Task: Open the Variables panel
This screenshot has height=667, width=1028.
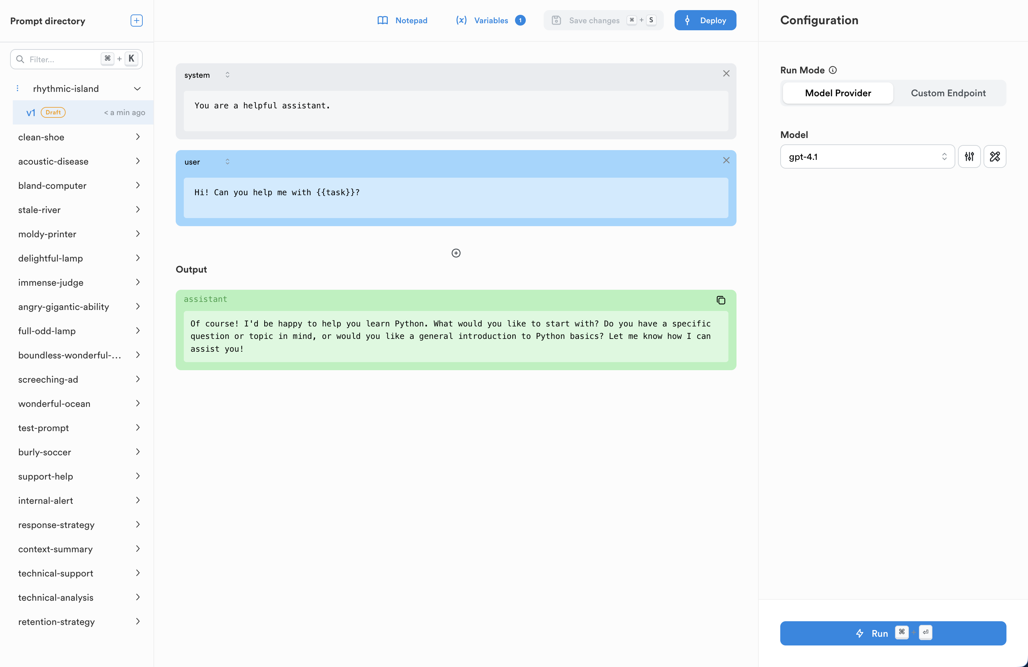Action: coord(490,20)
